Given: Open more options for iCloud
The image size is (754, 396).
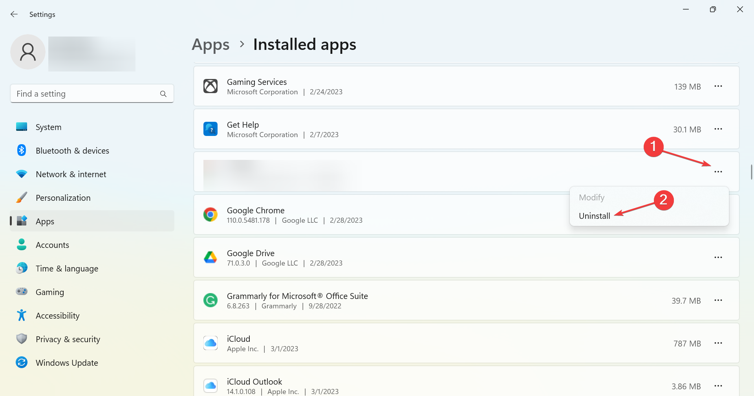Looking at the screenshot, I should 718,343.
